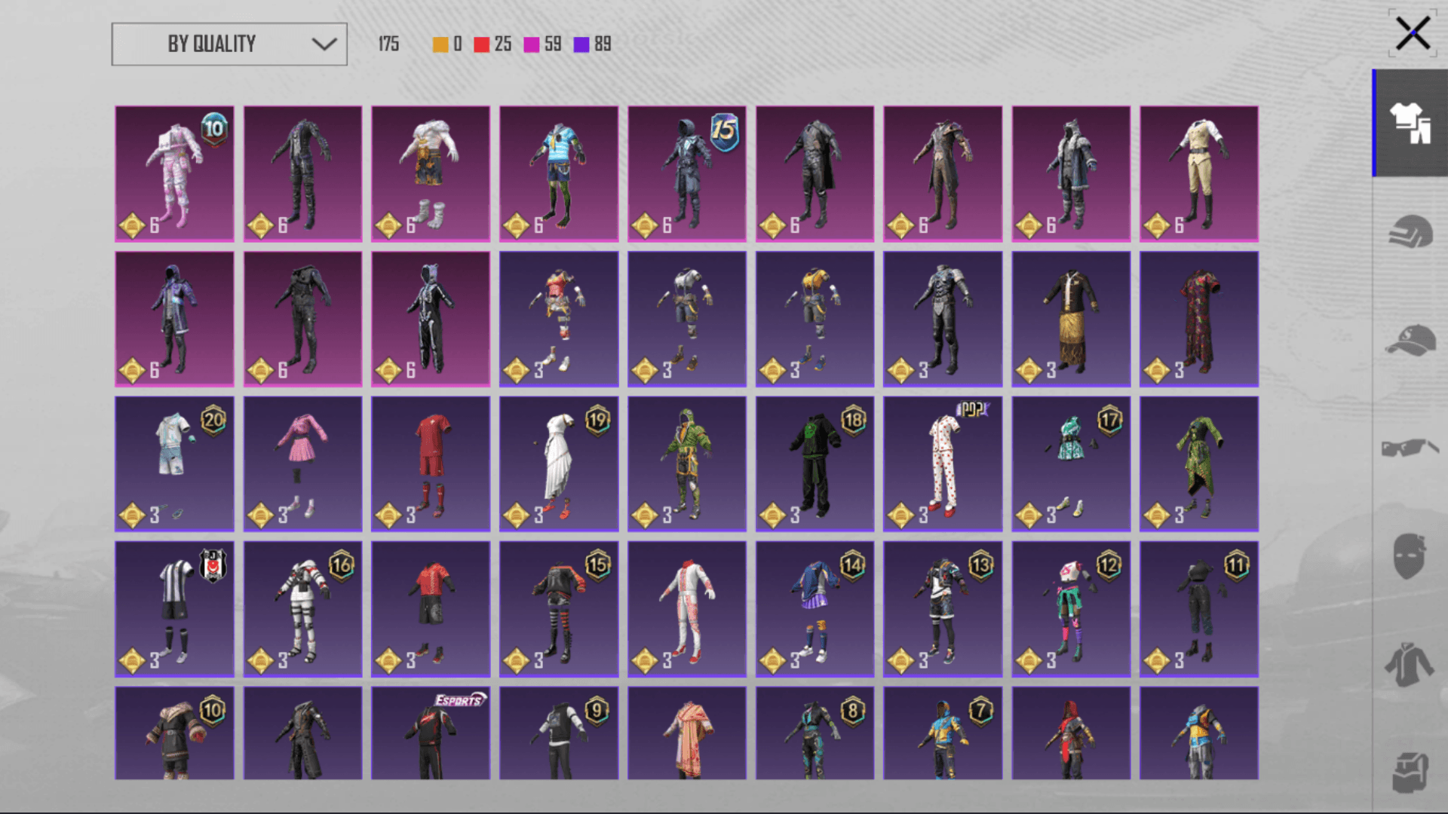Screen dimensions: 1448x814
Task: Select the white astronaut suit badge 16
Action: point(302,609)
